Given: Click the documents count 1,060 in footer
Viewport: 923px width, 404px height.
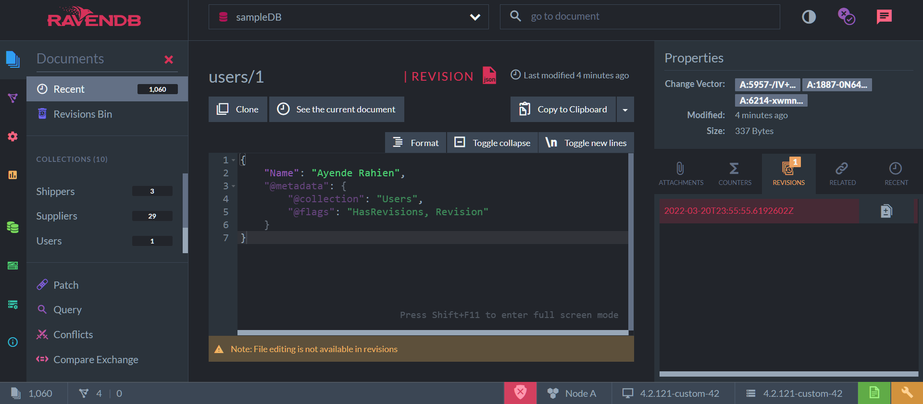Looking at the screenshot, I should pos(40,393).
